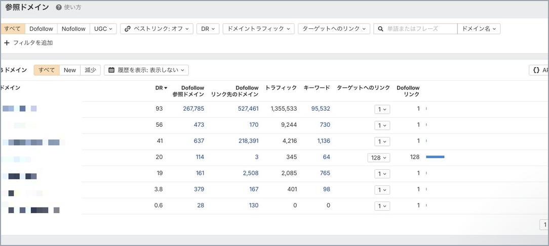Viewport: 549px width, 246px height.
Task: Click the Dofollow 参照ドメイン column header
Action: coord(188,91)
